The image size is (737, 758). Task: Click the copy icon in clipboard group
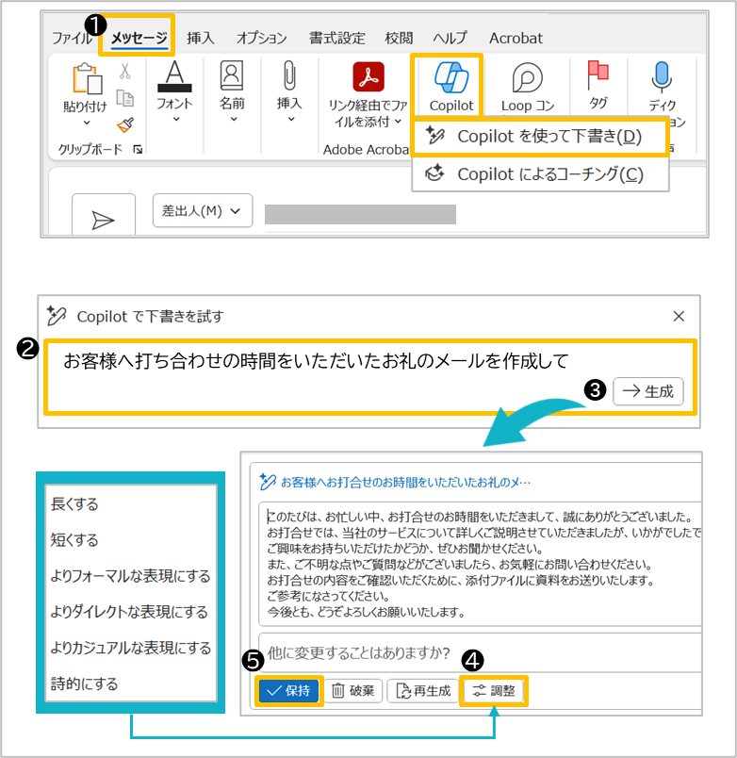[x=125, y=98]
